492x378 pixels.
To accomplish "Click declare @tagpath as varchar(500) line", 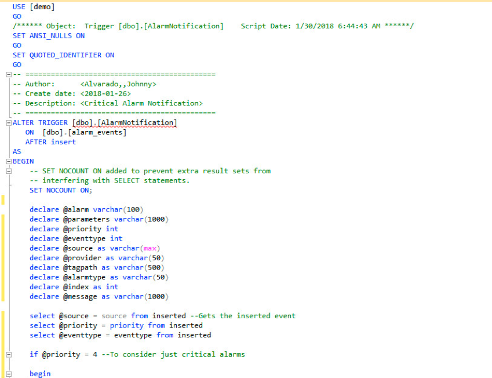I will (97, 267).
